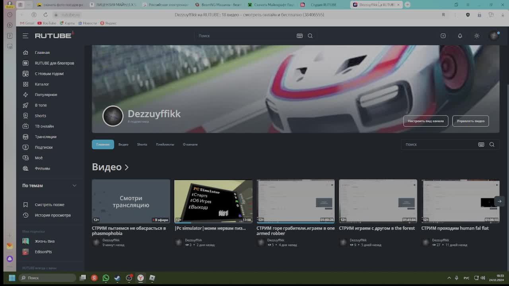Open WhatsApp from the taskbar

tap(106, 278)
